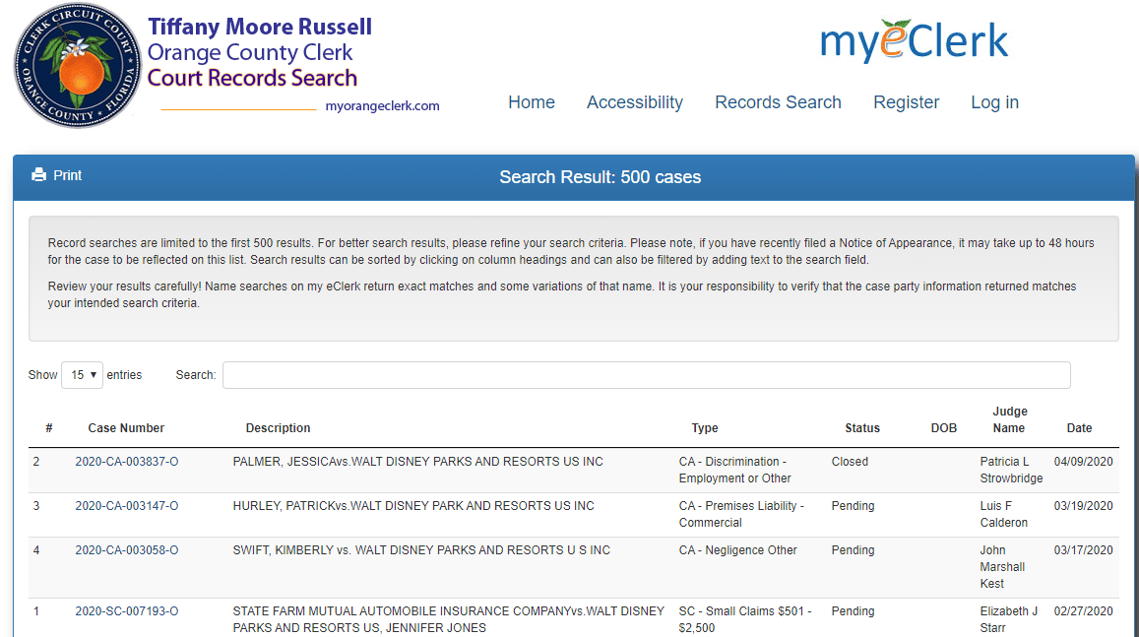Sort by Case Number column header

(126, 428)
